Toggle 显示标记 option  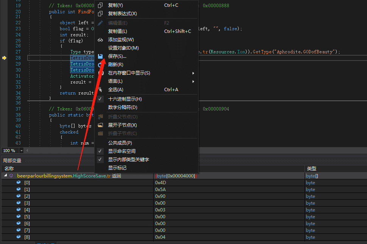(x=146, y=168)
